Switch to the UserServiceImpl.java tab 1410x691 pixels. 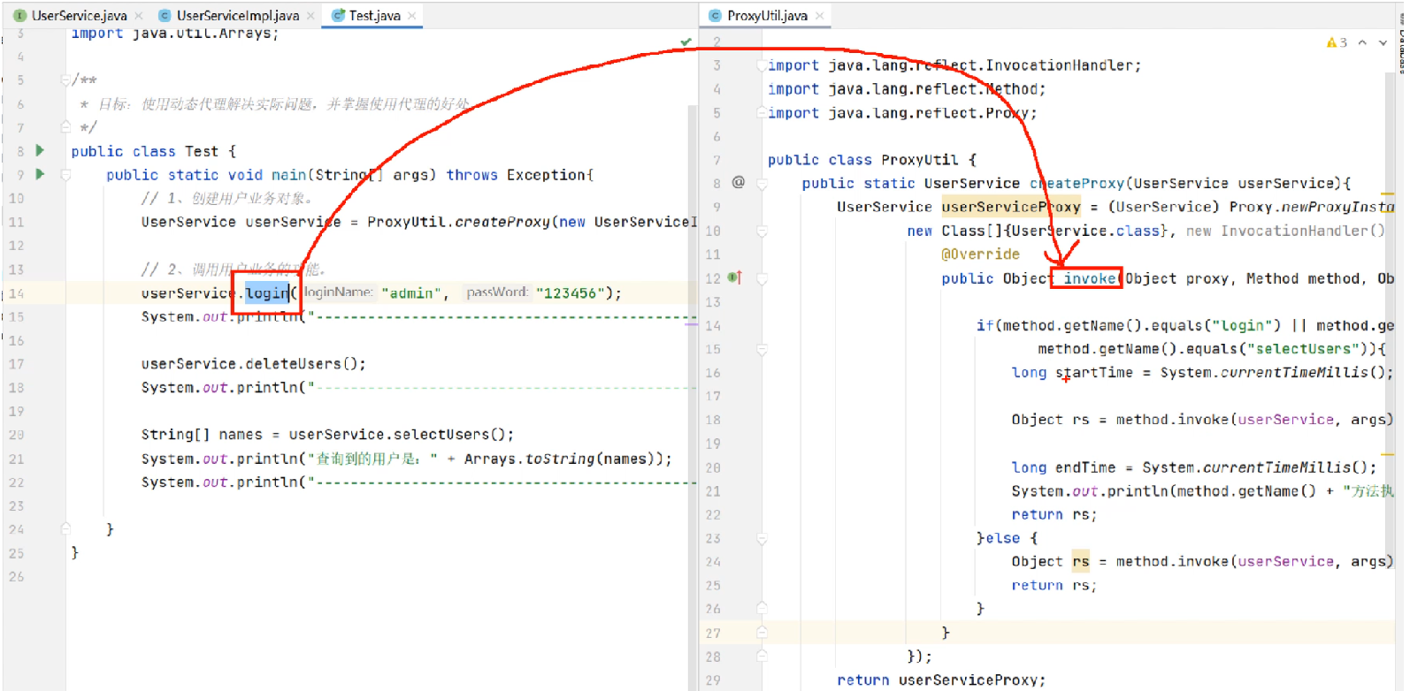click(x=238, y=16)
